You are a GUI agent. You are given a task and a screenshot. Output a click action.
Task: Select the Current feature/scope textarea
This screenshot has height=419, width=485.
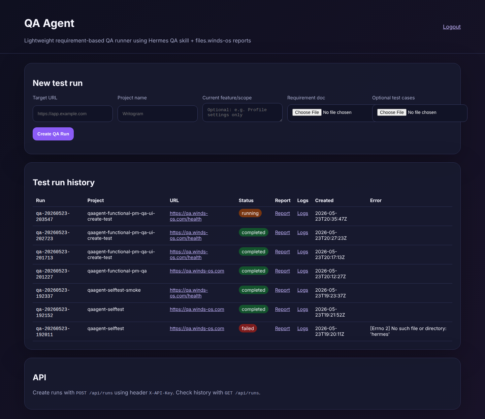pos(243,112)
